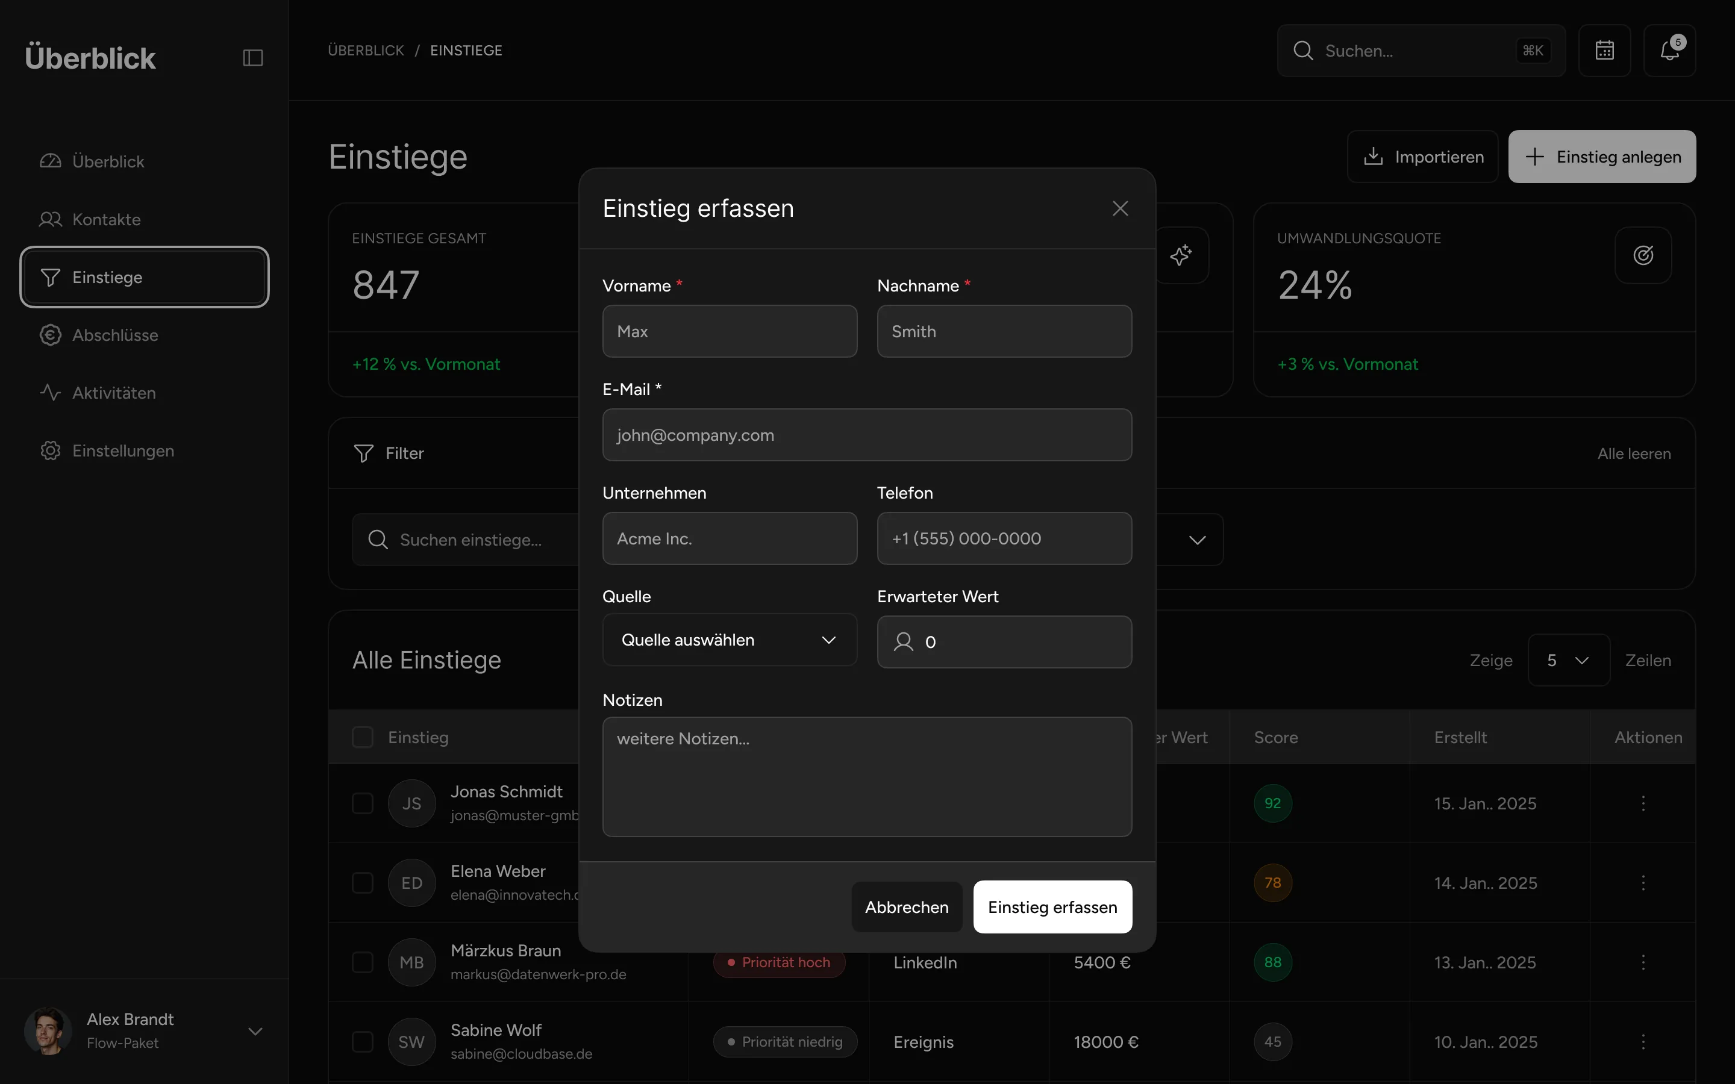Submit with the Einstieg erfassen button
This screenshot has width=1735, height=1084.
click(x=1052, y=907)
